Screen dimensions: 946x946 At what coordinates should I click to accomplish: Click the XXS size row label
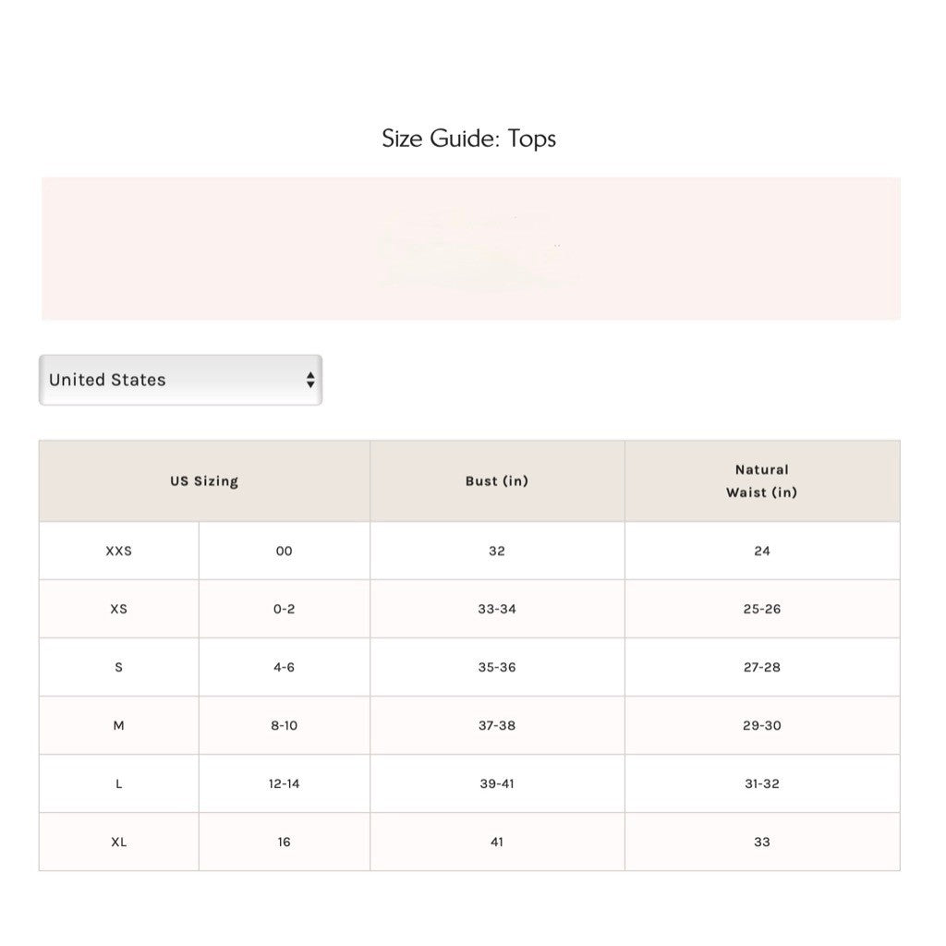(119, 551)
